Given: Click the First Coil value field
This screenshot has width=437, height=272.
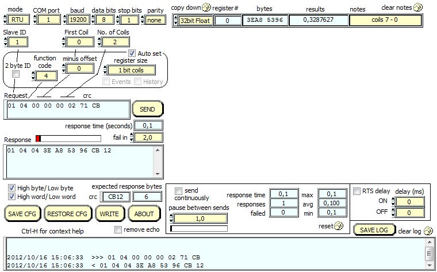Looking at the screenshot, I should [79, 42].
